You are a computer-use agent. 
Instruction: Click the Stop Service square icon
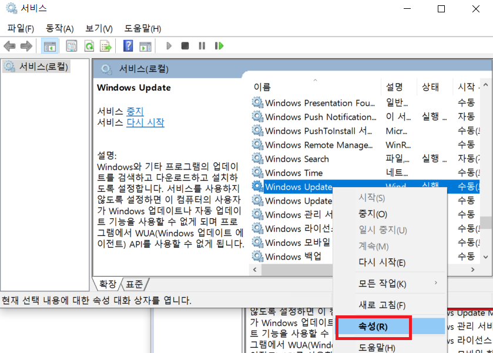pyautogui.click(x=185, y=46)
